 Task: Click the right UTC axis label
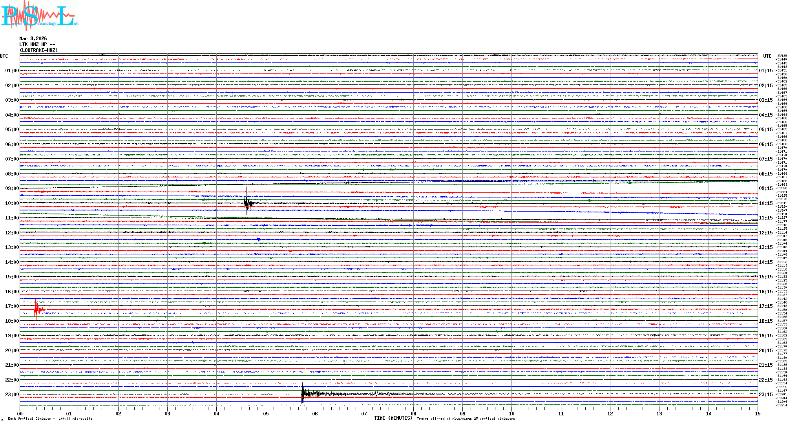pyautogui.click(x=767, y=56)
